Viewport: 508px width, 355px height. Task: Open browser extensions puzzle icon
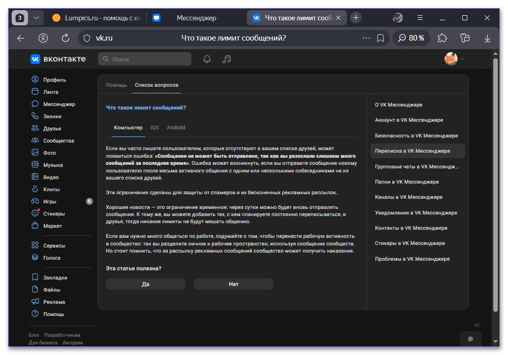point(442,38)
